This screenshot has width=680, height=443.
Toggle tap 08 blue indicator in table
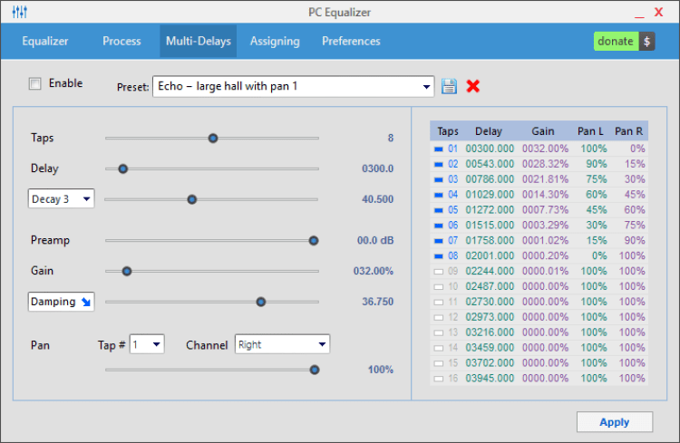(439, 256)
